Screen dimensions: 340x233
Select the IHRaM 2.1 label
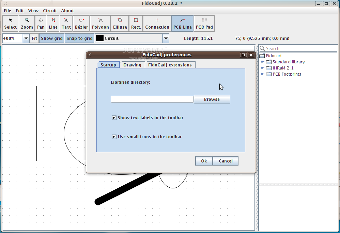pyautogui.click(x=283, y=68)
